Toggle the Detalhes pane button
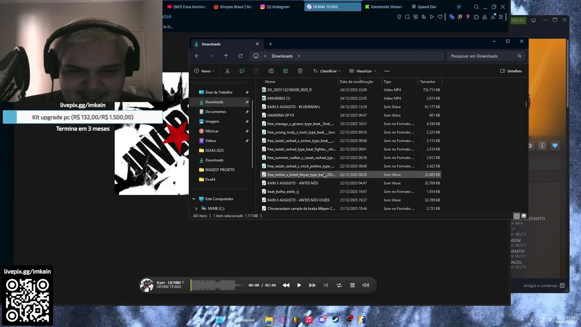 tap(511, 71)
